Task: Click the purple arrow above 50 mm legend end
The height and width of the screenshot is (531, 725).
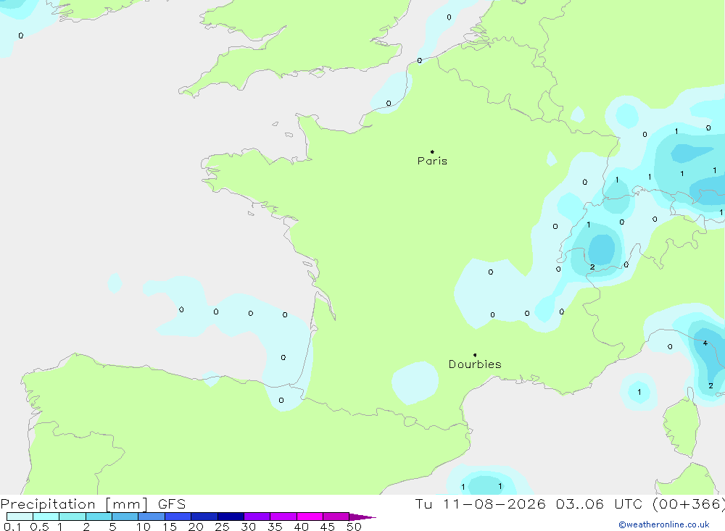Action: click(x=362, y=517)
